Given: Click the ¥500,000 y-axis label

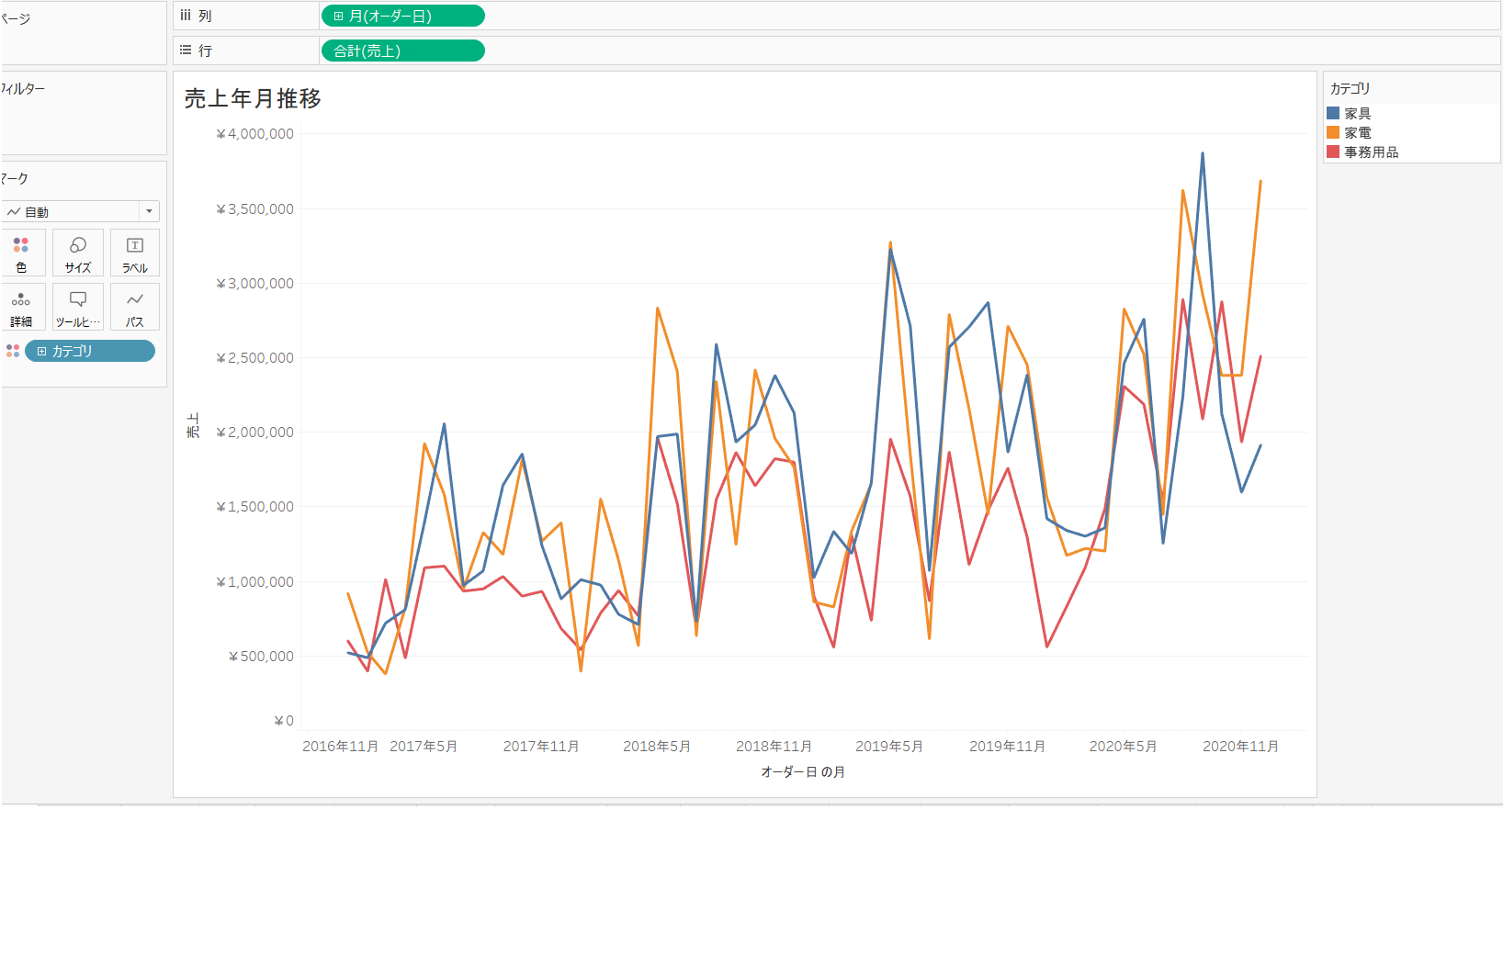Looking at the screenshot, I should (261, 657).
